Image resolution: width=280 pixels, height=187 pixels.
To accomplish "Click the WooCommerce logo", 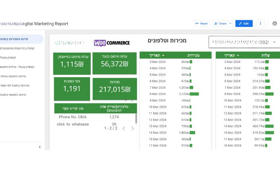I will pyautogui.click(x=112, y=43).
